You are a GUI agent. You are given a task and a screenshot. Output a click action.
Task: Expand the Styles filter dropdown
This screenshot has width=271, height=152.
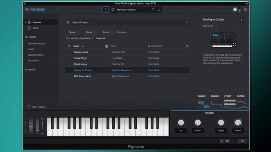point(90,32)
